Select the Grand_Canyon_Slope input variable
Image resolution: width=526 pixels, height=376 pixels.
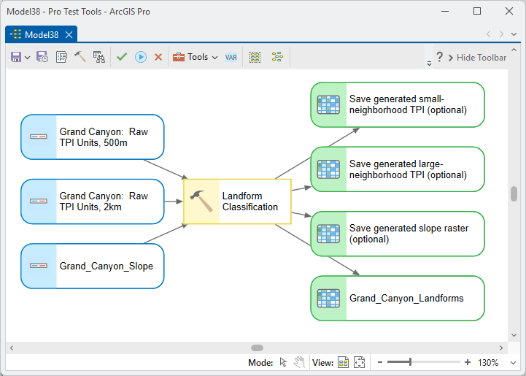click(92, 266)
